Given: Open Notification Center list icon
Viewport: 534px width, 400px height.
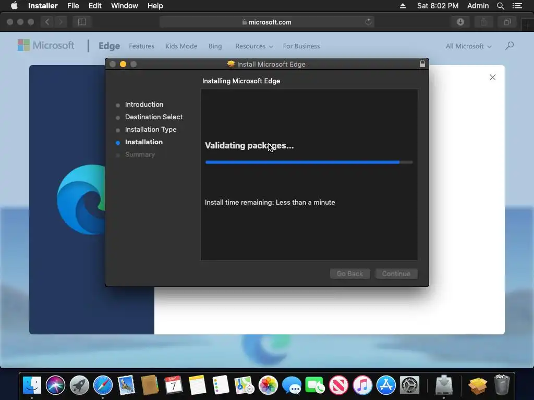Looking at the screenshot, I should tap(517, 6).
